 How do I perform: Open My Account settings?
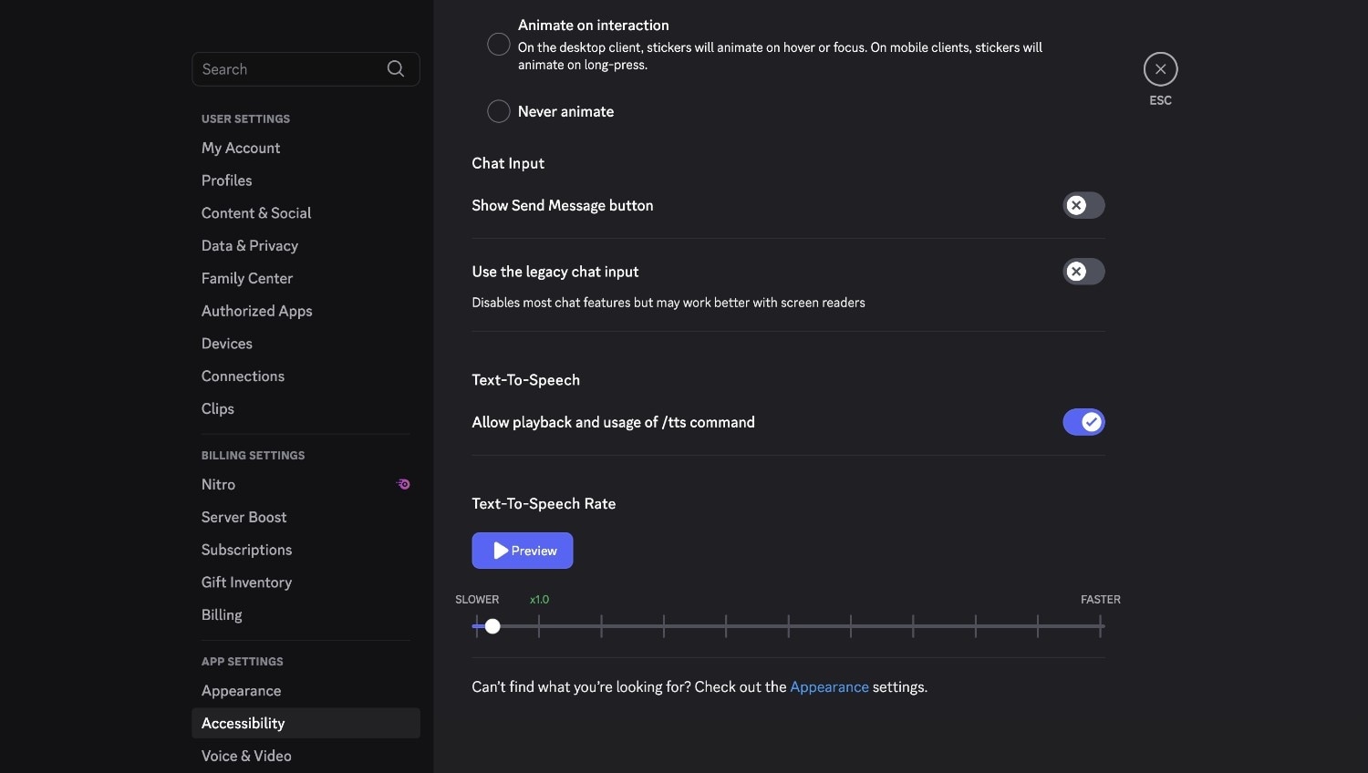pyautogui.click(x=241, y=148)
